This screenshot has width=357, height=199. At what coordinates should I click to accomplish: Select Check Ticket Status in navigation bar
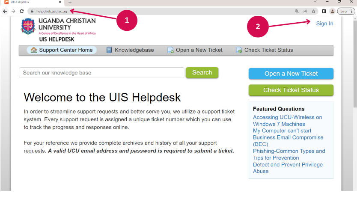(265, 50)
